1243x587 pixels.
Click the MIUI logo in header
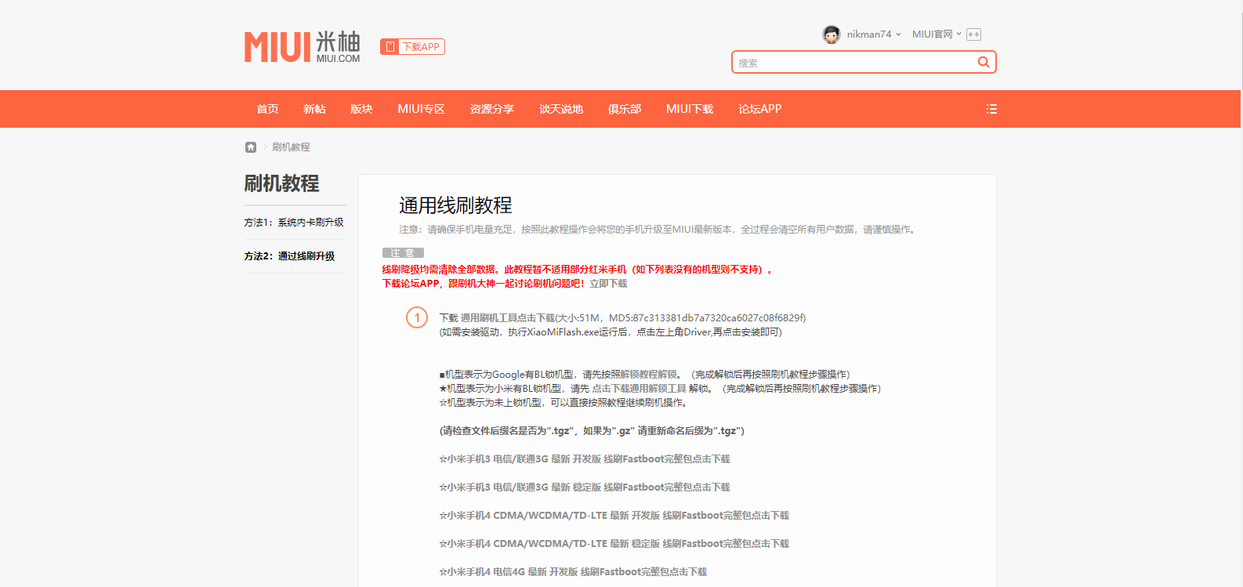point(302,47)
